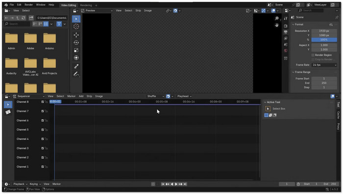Click the play animation button
The width and height of the screenshot is (343, 194).
coord(176,184)
